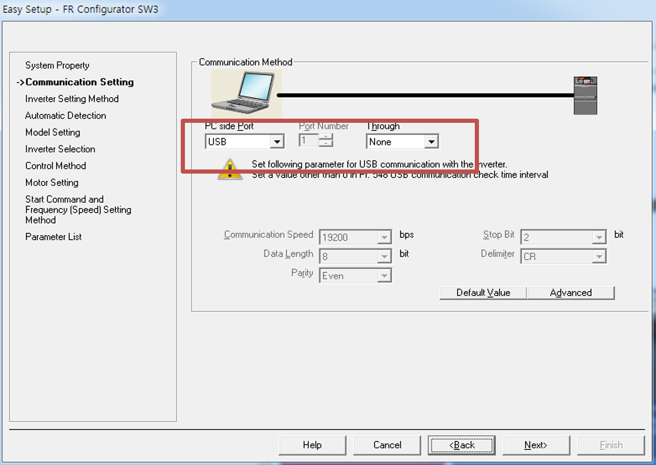
Task: Select Communication Setting step
Action: click(x=79, y=82)
